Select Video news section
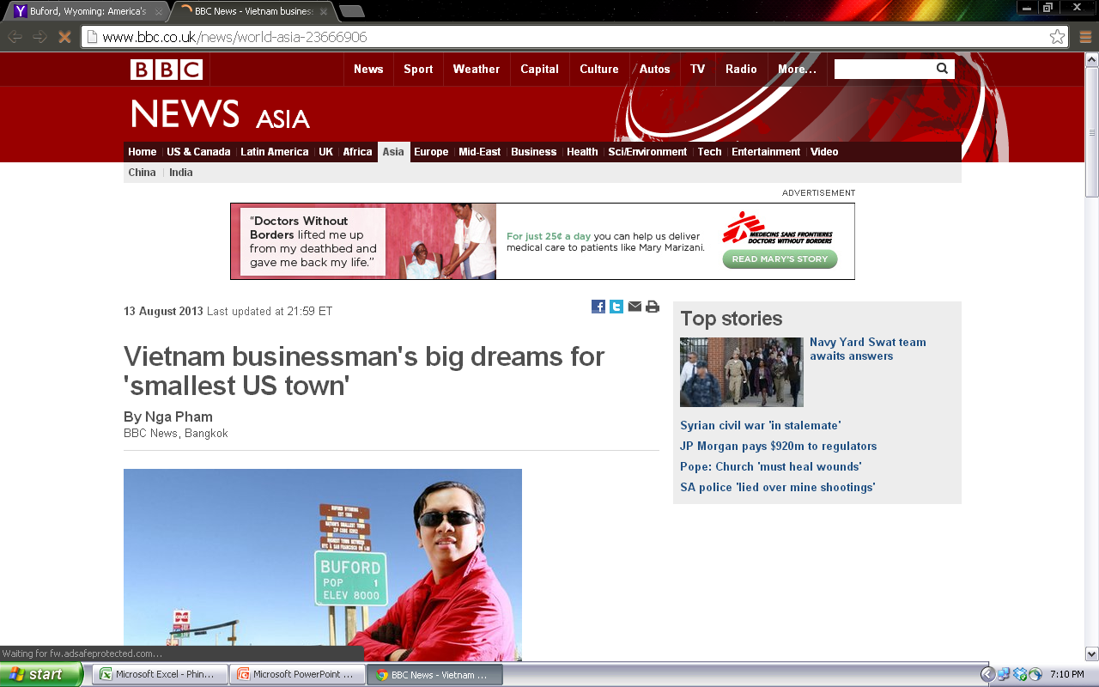Screen dimensions: 1099x687 [824, 152]
